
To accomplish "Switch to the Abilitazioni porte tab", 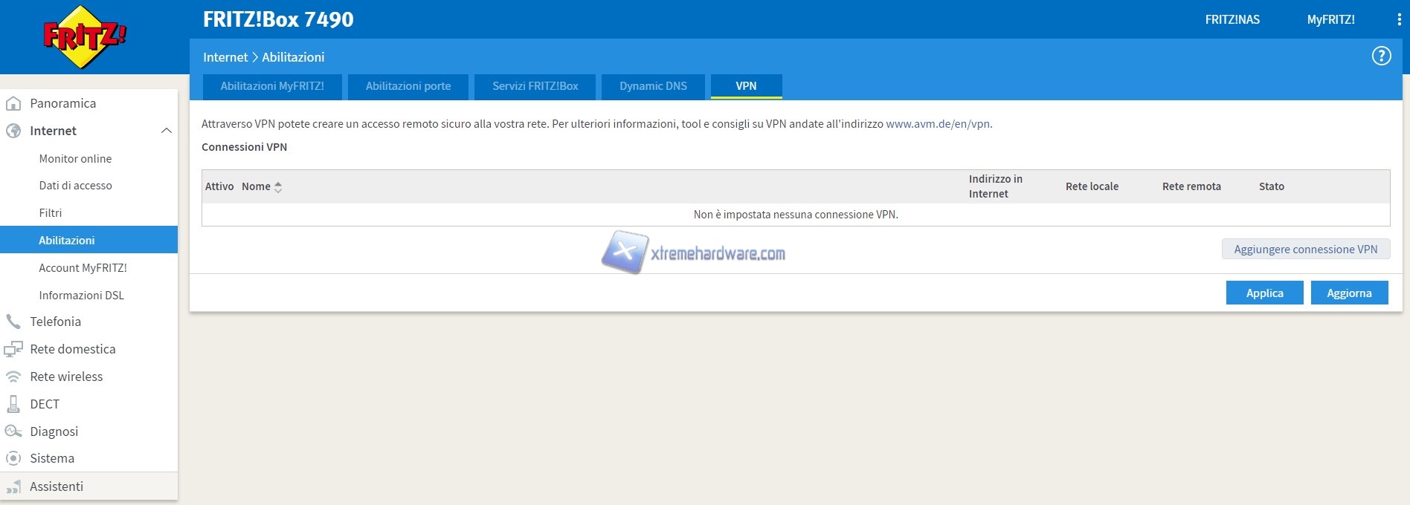I will click(x=408, y=86).
